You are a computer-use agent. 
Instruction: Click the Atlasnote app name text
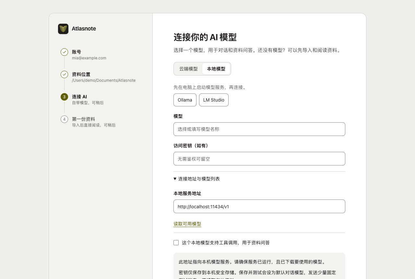[84, 29]
